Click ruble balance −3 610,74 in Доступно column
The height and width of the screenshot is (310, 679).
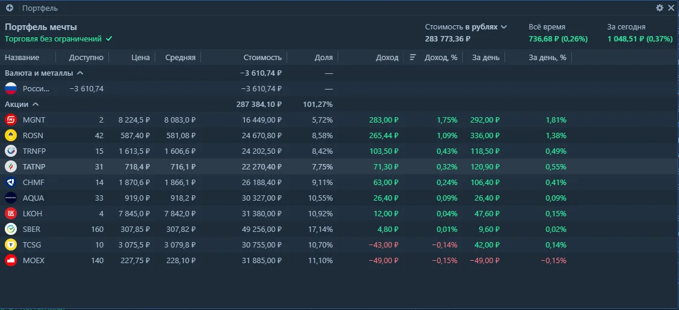point(87,89)
